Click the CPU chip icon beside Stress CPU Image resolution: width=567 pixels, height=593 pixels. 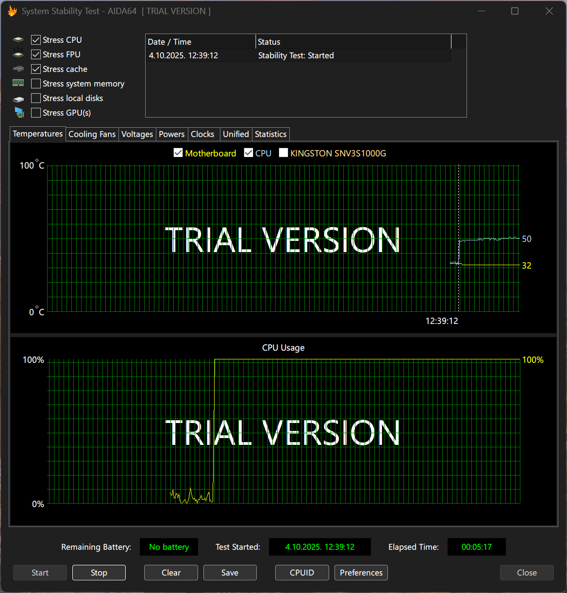point(18,40)
